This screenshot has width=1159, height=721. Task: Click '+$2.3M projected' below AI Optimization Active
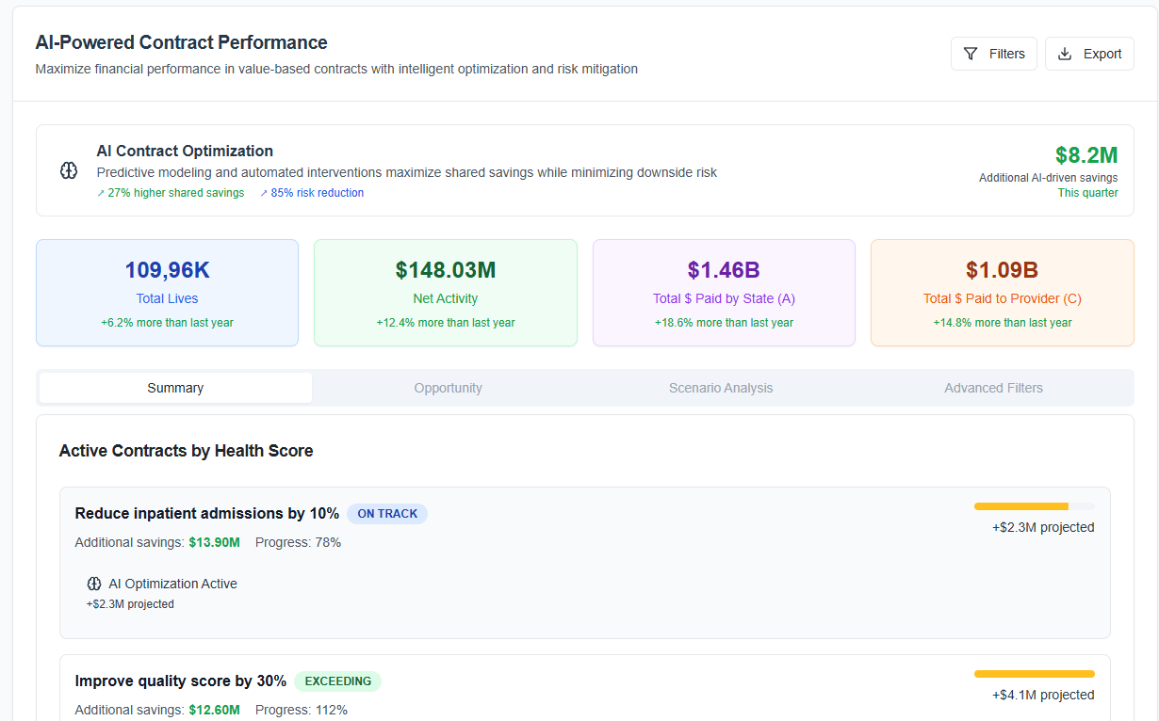130,604
